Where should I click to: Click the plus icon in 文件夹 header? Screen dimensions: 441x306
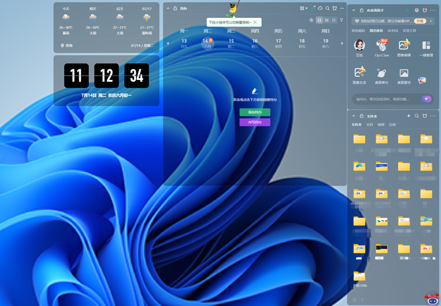(409, 116)
